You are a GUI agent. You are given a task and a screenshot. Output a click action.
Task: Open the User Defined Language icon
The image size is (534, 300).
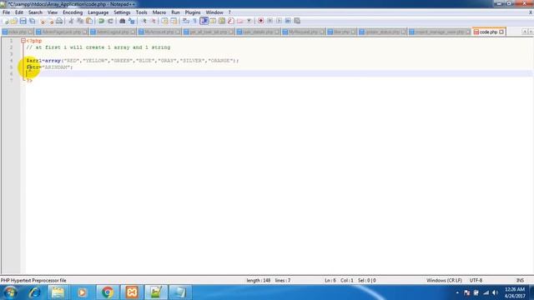pyautogui.click(x=213, y=21)
